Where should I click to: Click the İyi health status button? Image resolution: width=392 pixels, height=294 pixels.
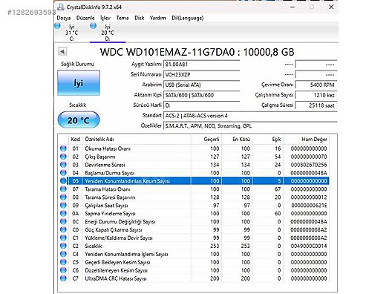coord(79,82)
